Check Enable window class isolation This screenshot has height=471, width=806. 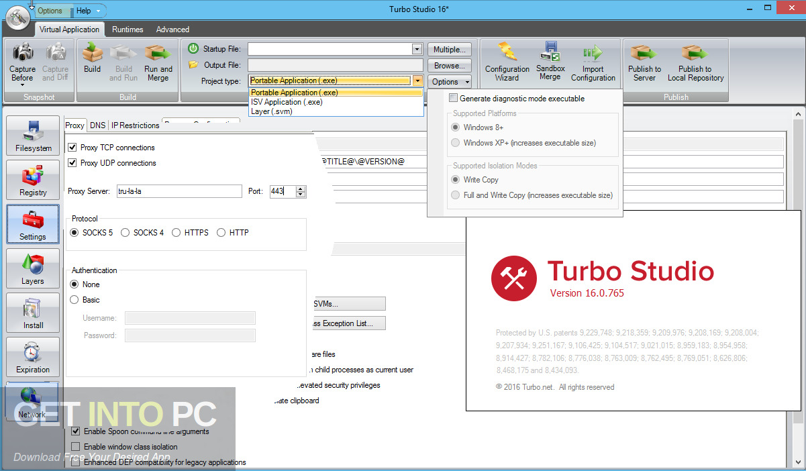coord(76,447)
